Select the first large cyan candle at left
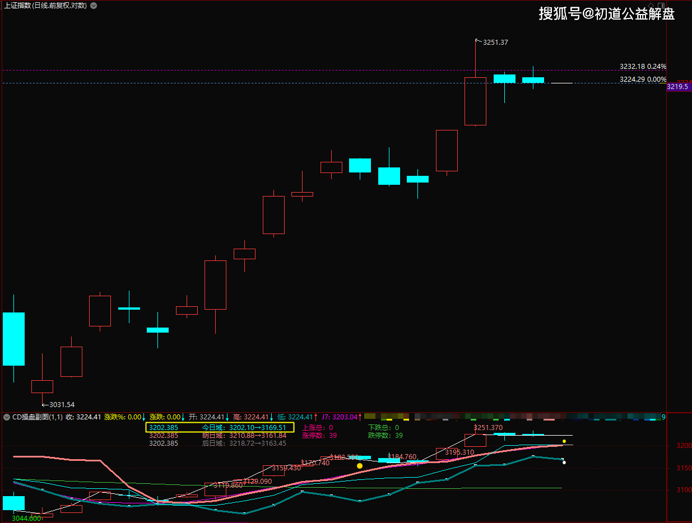 point(13,339)
